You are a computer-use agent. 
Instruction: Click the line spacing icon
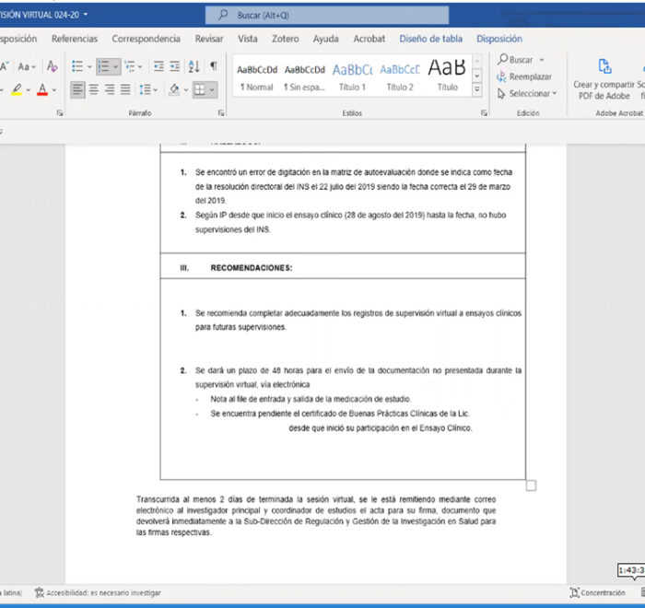(145, 89)
